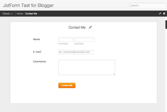The image size is (167, 112).
Task: Click the pencil icon in the dark navigation bar
Action: click(x=160, y=13)
